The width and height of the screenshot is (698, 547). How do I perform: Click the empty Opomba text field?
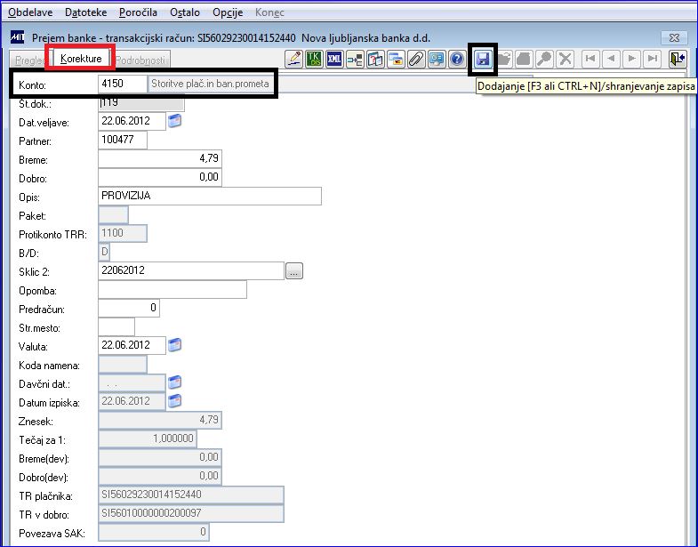tap(172, 290)
